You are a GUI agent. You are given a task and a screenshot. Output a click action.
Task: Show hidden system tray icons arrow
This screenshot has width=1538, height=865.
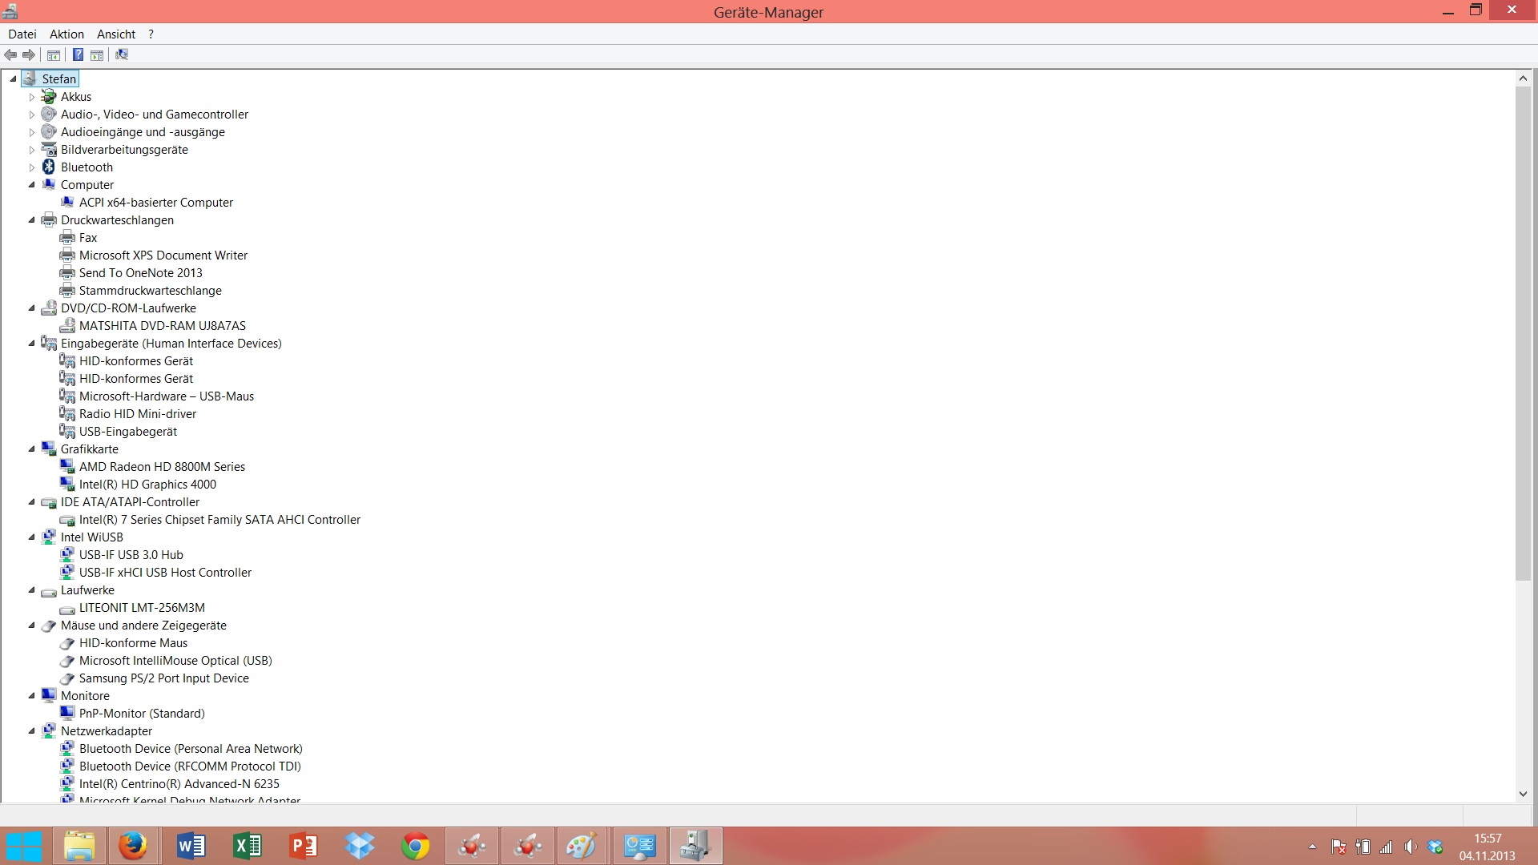click(x=1312, y=847)
